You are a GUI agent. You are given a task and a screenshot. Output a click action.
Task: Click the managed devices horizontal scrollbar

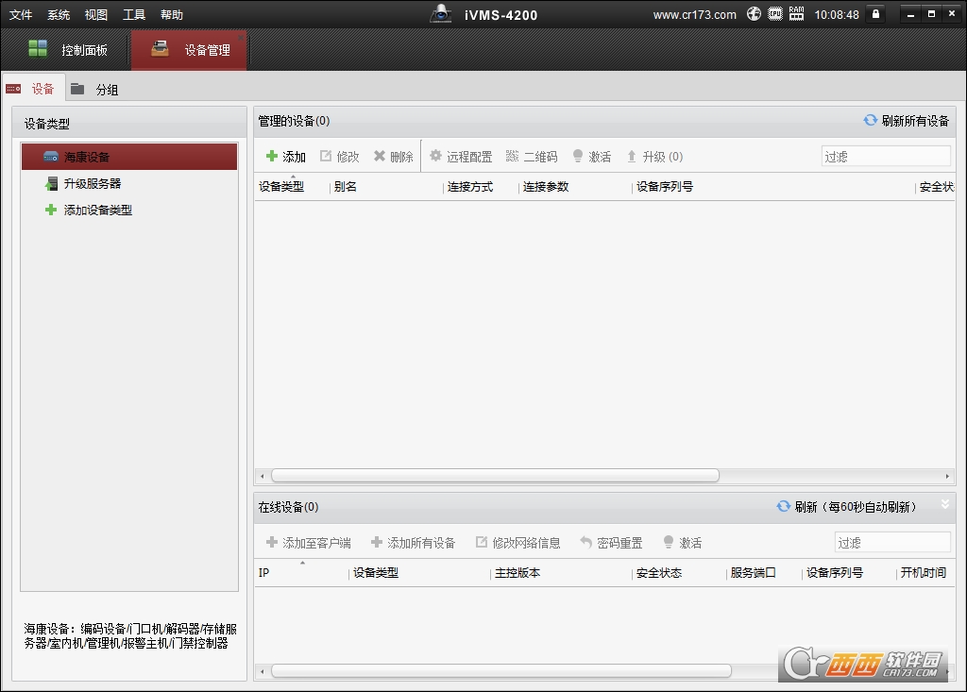point(495,476)
